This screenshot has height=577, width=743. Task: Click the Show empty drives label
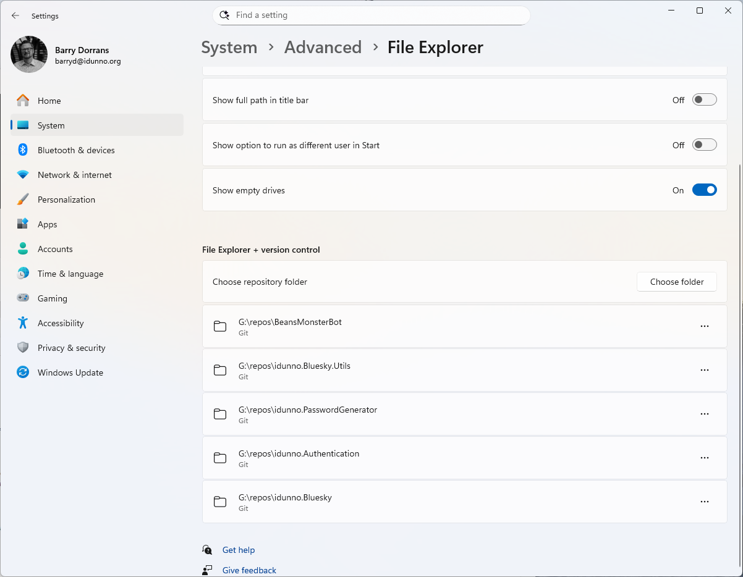pyautogui.click(x=248, y=190)
